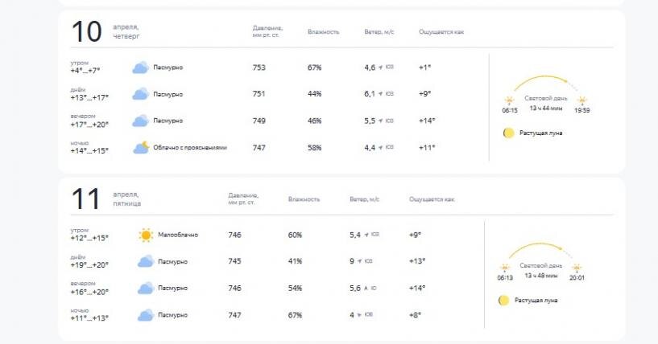Click 'Облачно с прояснениями' text
The width and height of the screenshot is (658, 344).
point(190,147)
